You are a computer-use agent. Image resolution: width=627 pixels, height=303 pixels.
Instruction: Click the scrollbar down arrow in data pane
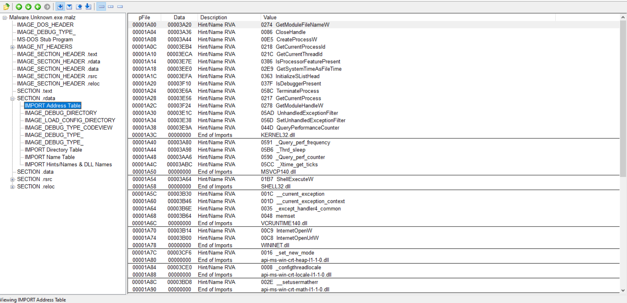click(623, 290)
